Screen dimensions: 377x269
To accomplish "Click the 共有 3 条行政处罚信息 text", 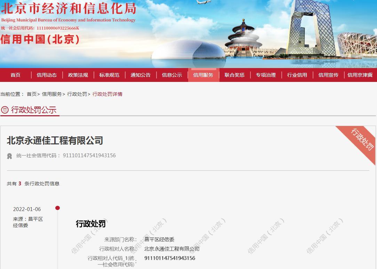I will (33, 184).
